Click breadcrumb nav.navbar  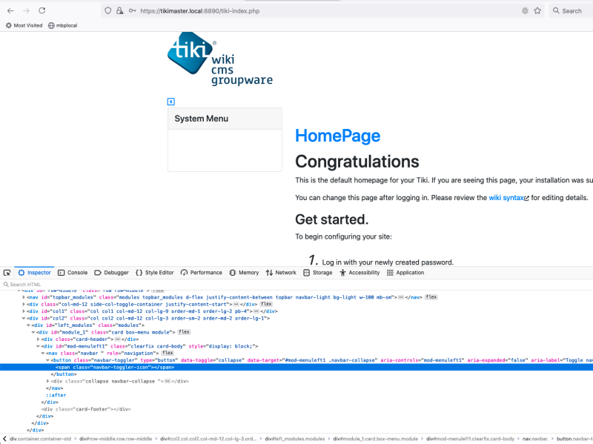pyautogui.click(x=535, y=439)
